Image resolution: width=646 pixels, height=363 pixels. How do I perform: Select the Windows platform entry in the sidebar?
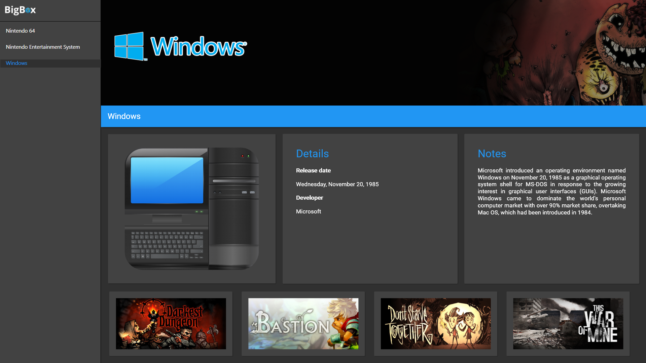[x=50, y=63]
